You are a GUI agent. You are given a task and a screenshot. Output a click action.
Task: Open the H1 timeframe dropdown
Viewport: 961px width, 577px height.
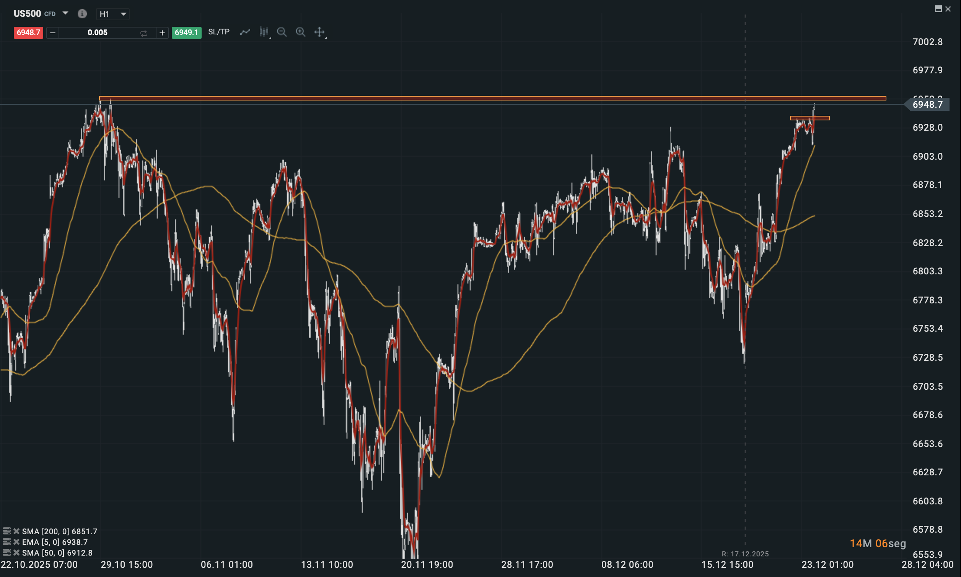point(113,15)
